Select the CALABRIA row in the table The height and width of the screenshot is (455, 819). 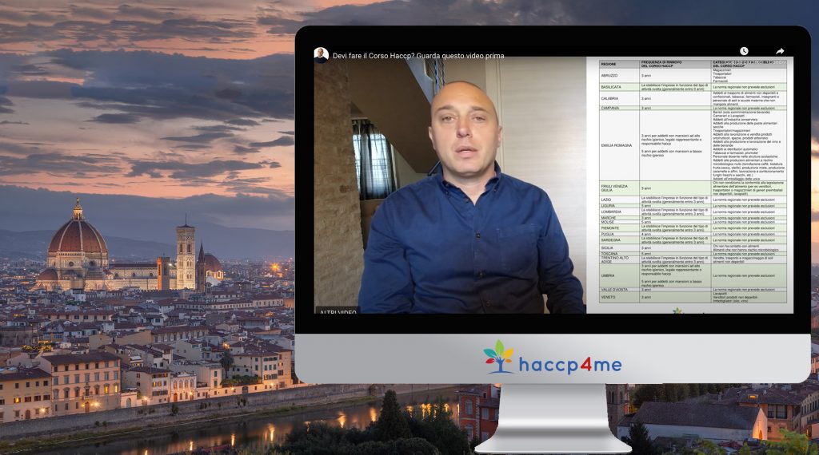coord(609,98)
